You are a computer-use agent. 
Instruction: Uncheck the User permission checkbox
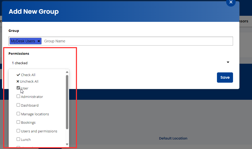[18, 88]
